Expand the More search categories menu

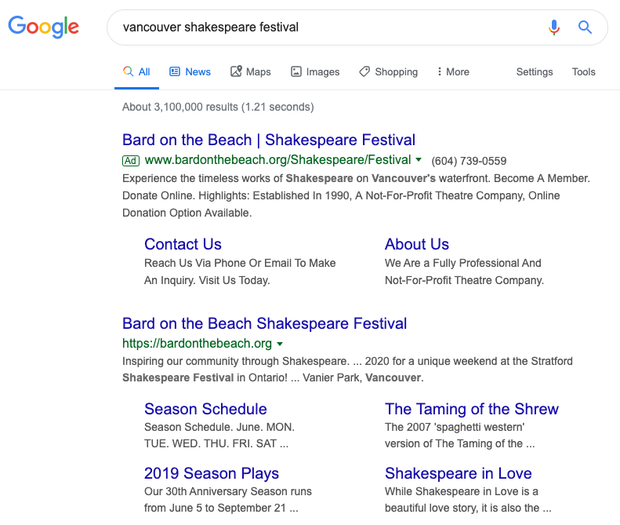click(x=453, y=71)
